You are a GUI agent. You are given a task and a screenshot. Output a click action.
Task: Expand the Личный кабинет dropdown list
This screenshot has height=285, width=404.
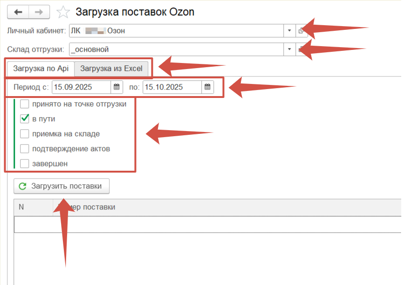[289, 31]
